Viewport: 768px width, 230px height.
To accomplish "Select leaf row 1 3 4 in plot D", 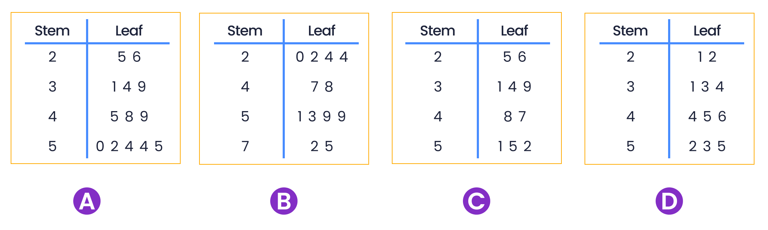I will coord(707,87).
